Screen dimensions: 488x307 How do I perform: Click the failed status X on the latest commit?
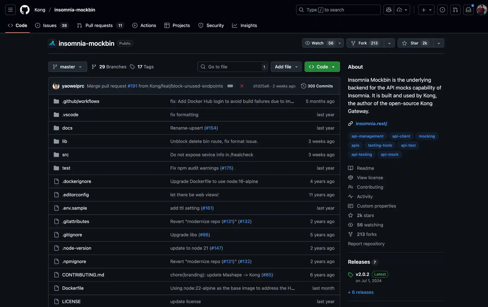[242, 86]
